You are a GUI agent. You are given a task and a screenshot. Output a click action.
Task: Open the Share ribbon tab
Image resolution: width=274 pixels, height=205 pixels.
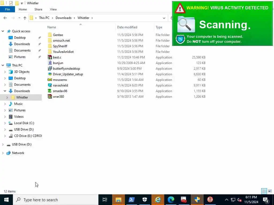[38, 9]
